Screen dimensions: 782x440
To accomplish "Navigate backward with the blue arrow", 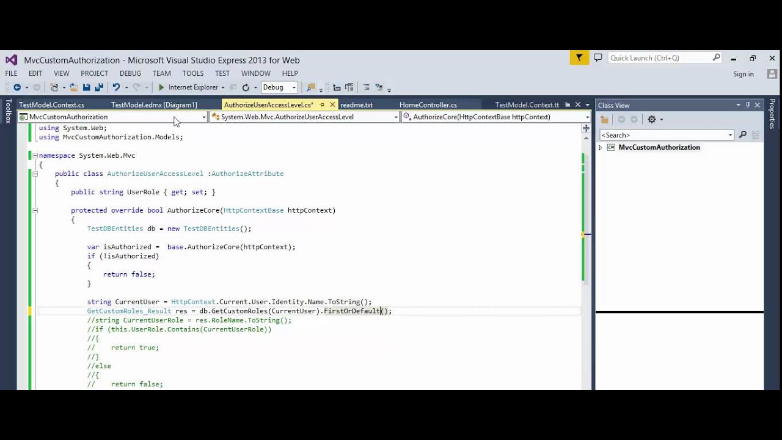I will click(x=17, y=87).
